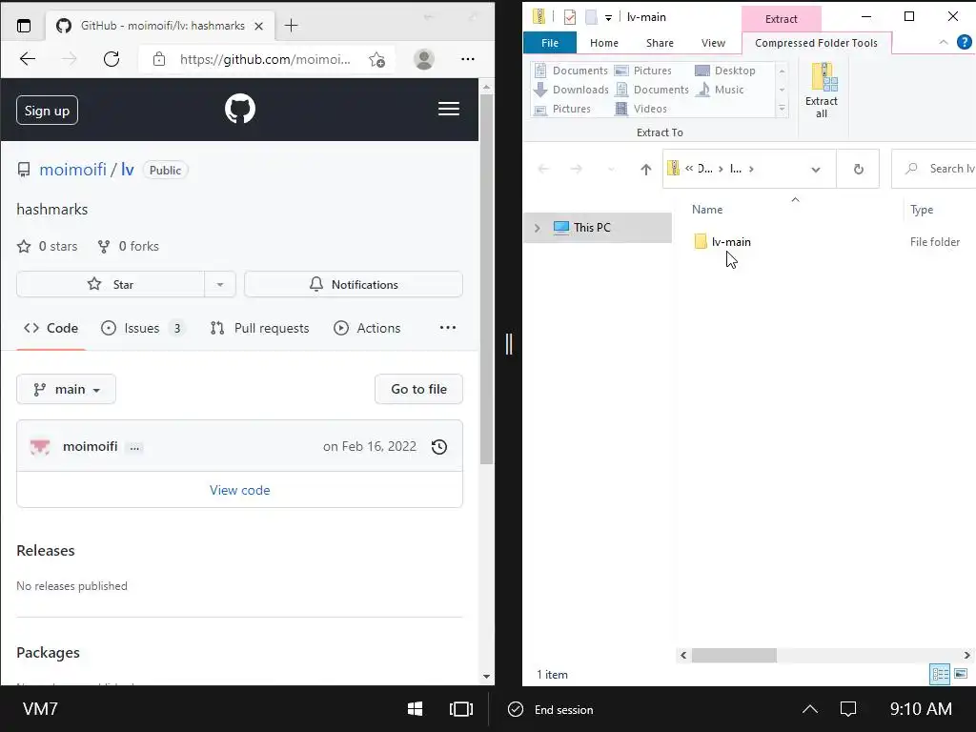Open the Edge profile avatar icon
976x732 pixels.
tap(424, 59)
